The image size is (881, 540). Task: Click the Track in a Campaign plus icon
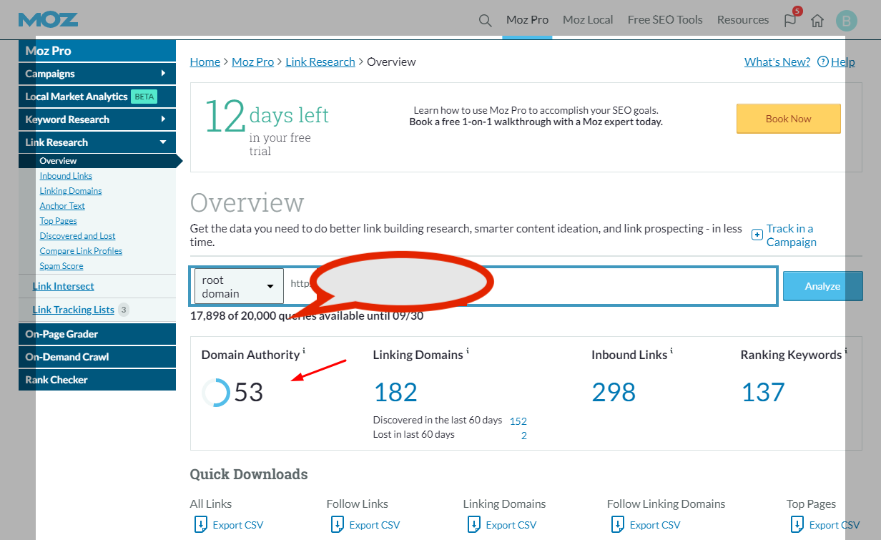click(757, 235)
